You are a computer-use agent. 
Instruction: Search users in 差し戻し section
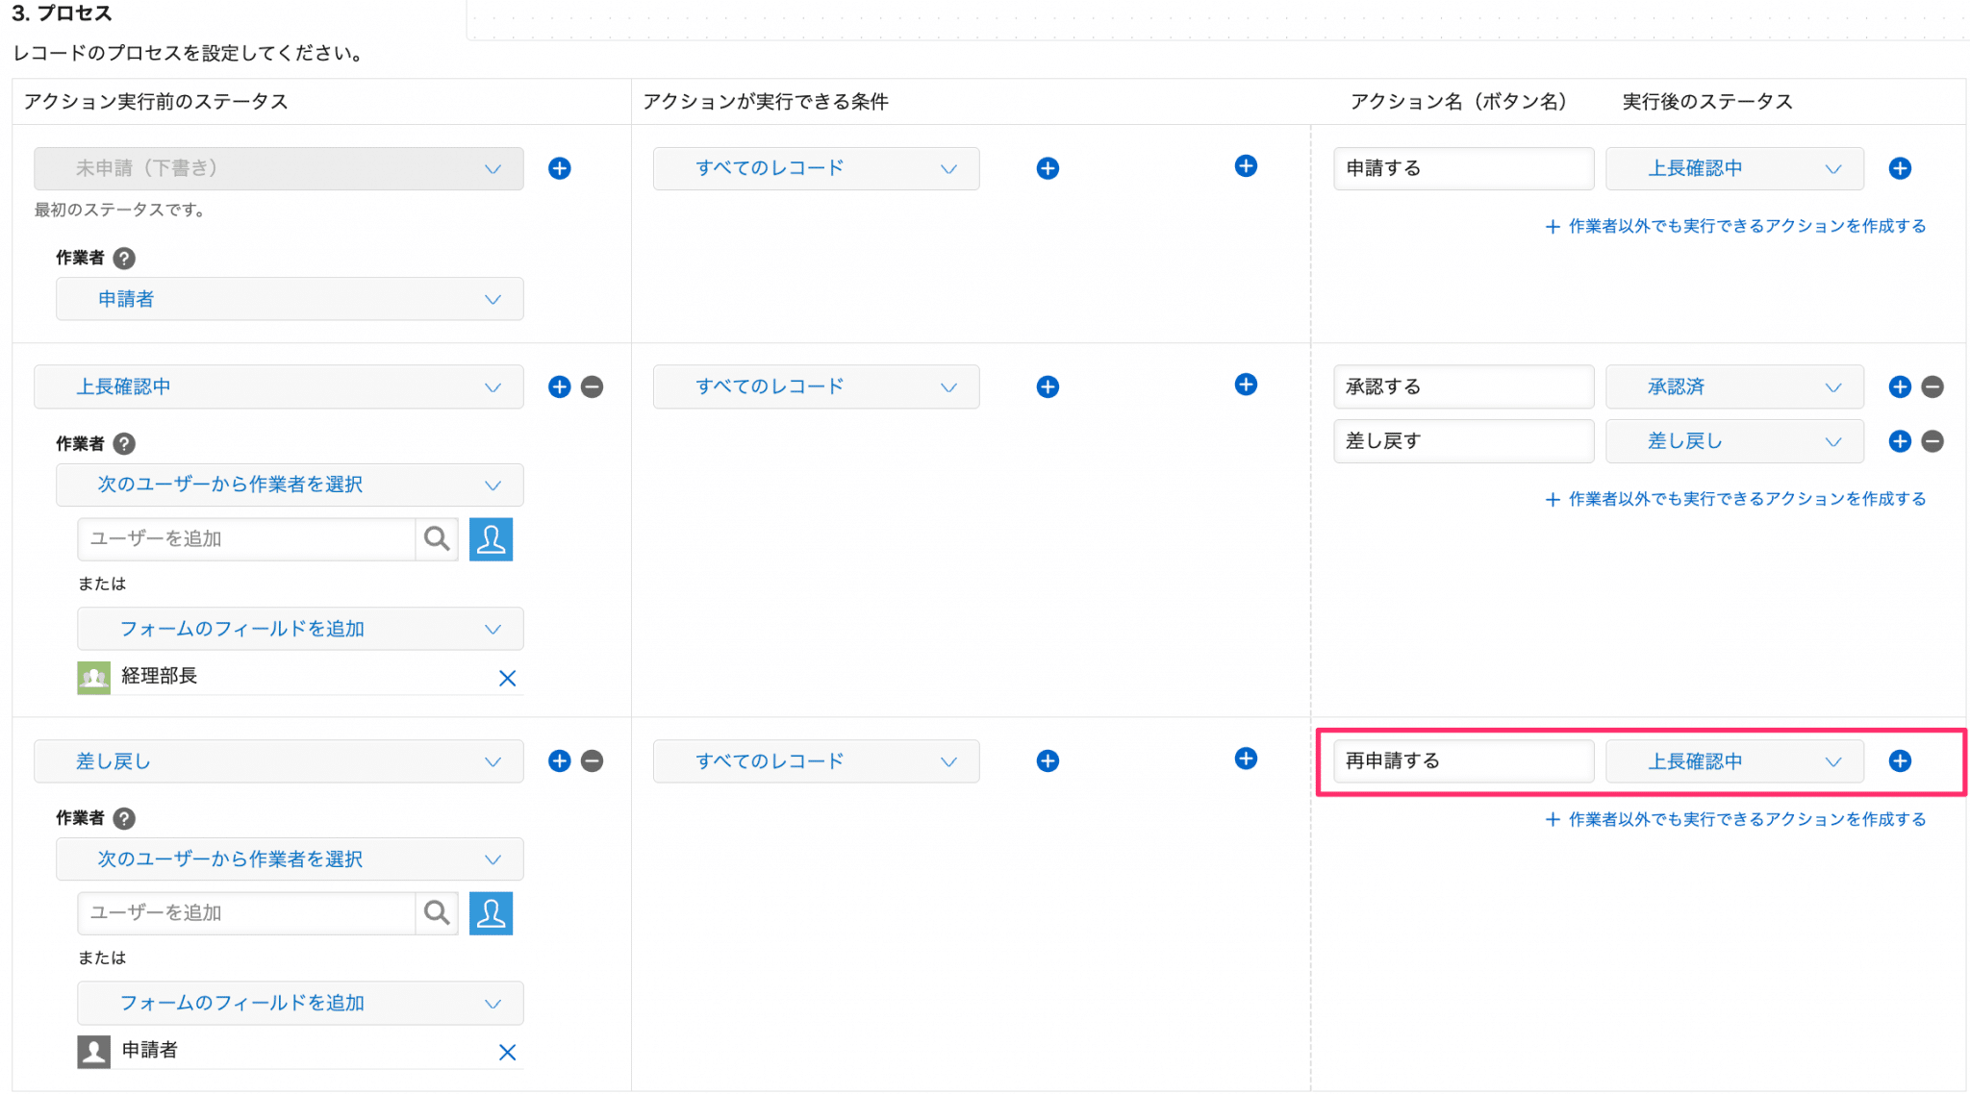437,912
